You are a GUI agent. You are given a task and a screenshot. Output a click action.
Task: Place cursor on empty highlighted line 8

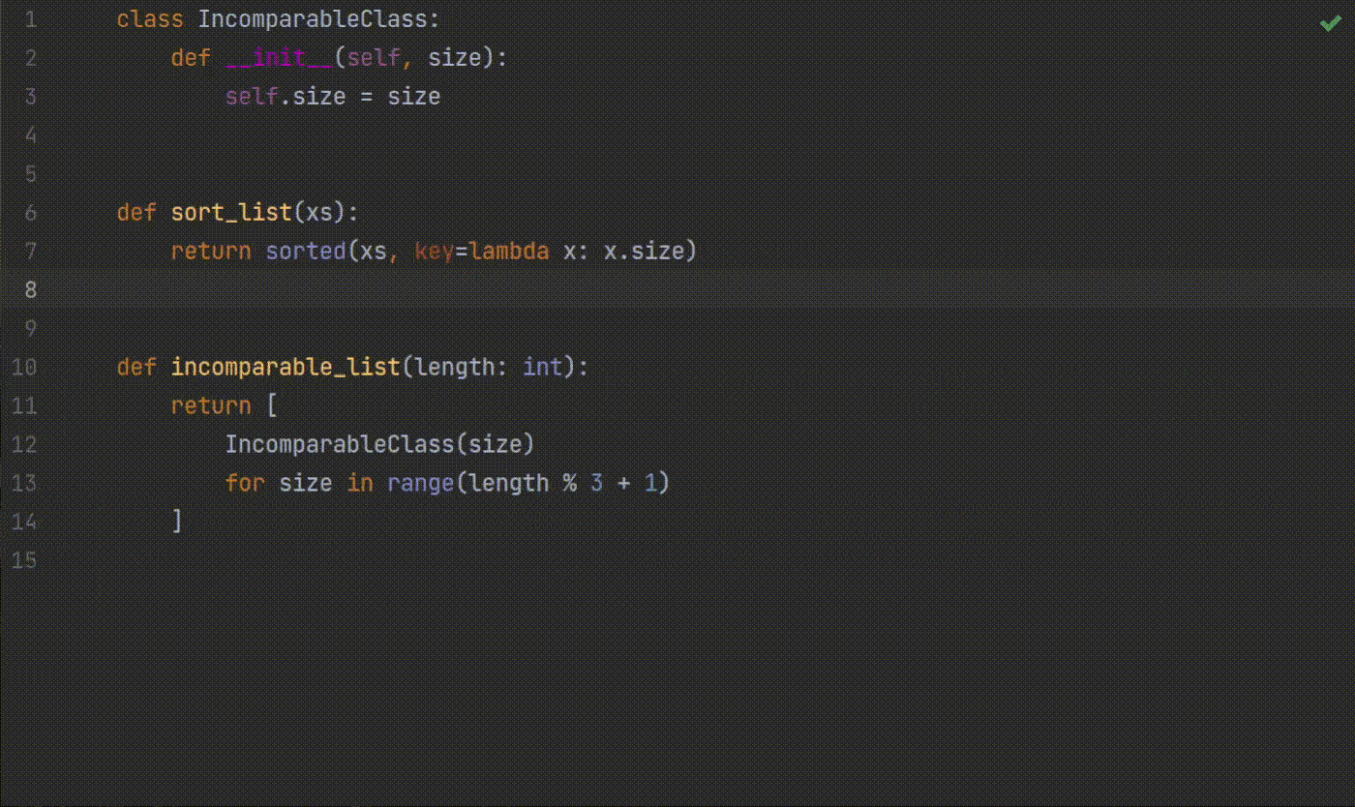677,289
